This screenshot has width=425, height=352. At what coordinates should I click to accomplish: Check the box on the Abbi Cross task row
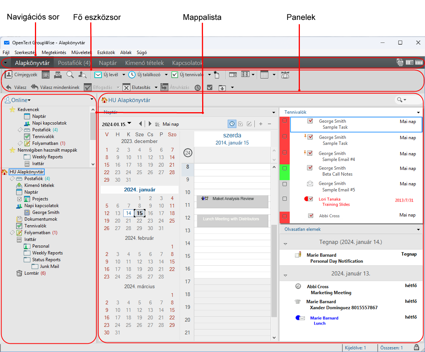pos(284,217)
